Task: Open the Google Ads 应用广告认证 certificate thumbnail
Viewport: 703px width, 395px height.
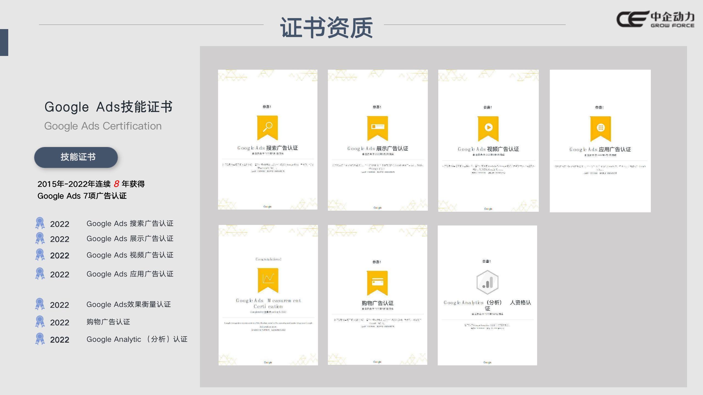Action: pyautogui.click(x=600, y=141)
